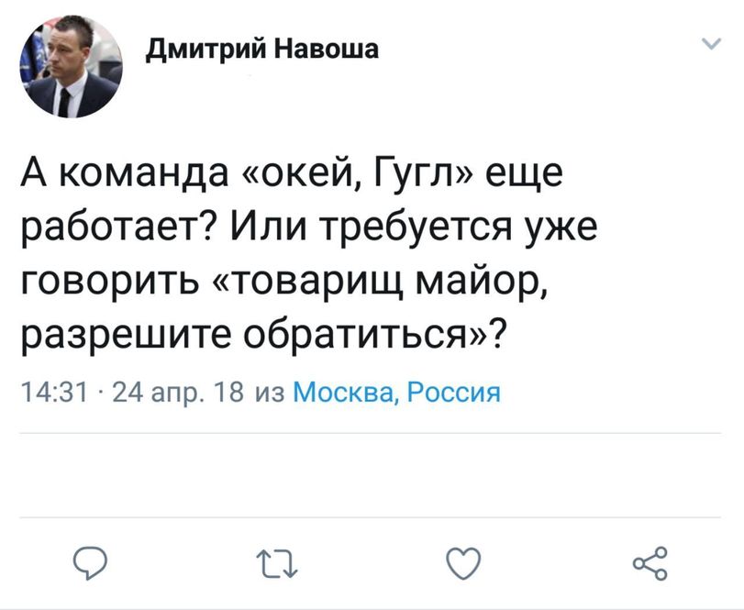
Task: Open the author's profile picture
Action: tap(71, 70)
